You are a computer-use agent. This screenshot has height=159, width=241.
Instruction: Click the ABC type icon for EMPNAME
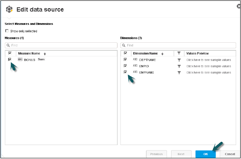pyautogui.click(x=135, y=72)
